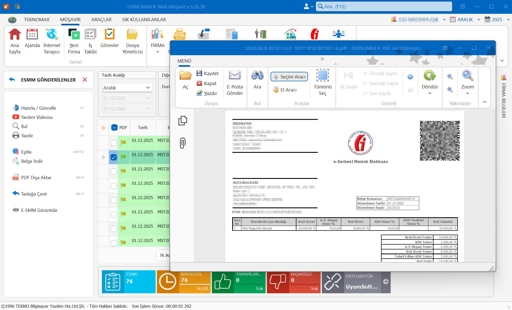Check the seventh row checkbox in the list
The width and height of the screenshot is (512, 310).
pos(114,229)
